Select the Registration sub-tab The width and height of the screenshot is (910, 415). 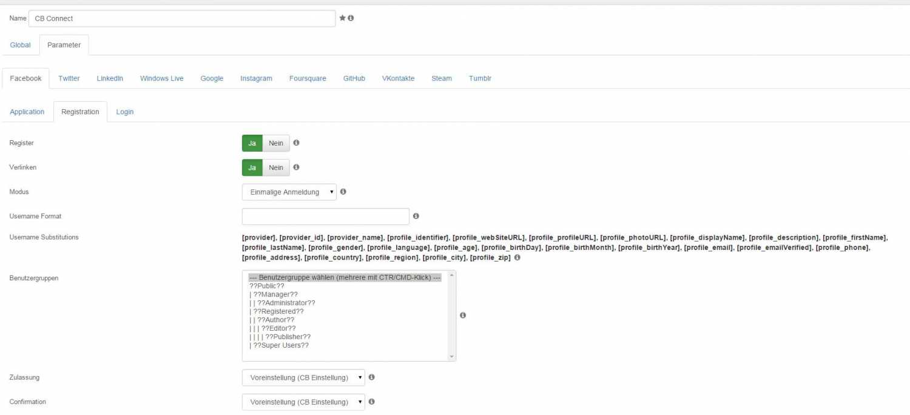[80, 112]
